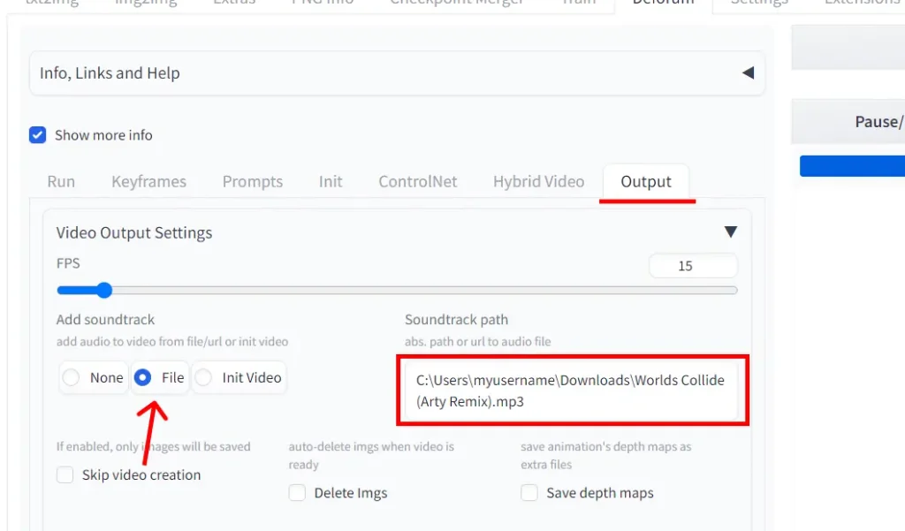
Task: Click the FPS number field showing 15
Action: click(692, 266)
